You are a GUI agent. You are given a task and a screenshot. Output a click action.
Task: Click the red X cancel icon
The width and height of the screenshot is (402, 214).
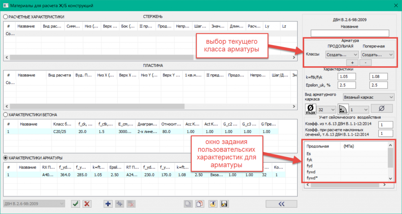[x=88, y=203]
